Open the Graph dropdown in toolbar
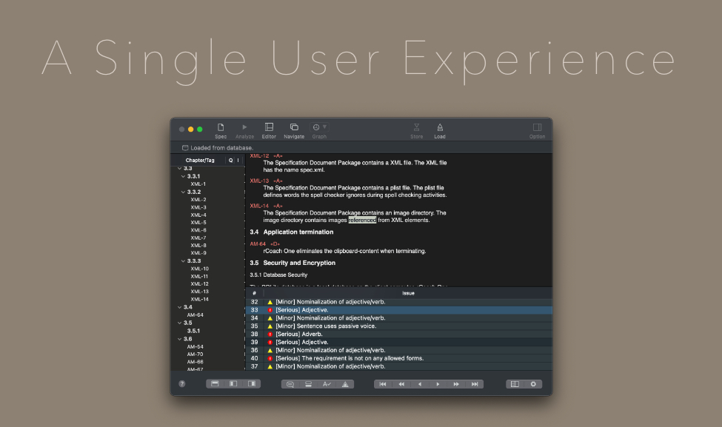The height and width of the screenshot is (427, 722). (x=319, y=128)
